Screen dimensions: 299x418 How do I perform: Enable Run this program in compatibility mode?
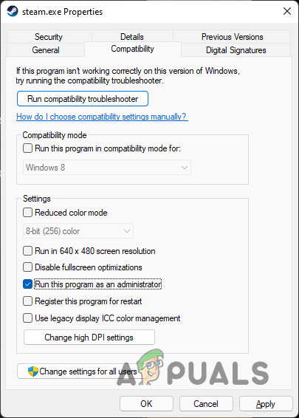(28, 148)
